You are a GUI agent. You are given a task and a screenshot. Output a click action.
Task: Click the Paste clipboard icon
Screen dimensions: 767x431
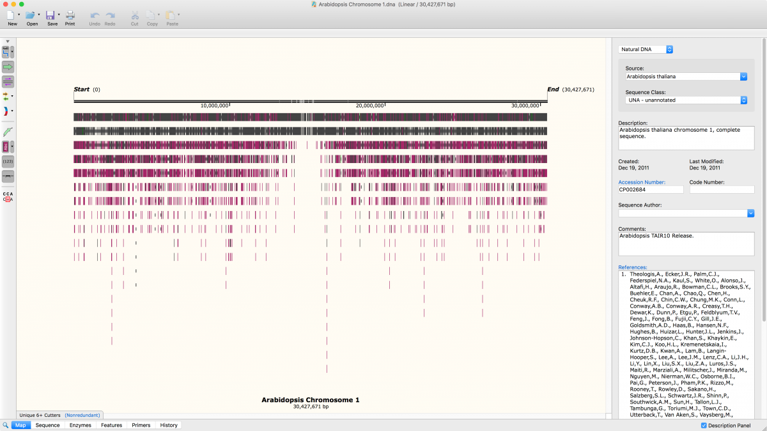coord(170,15)
